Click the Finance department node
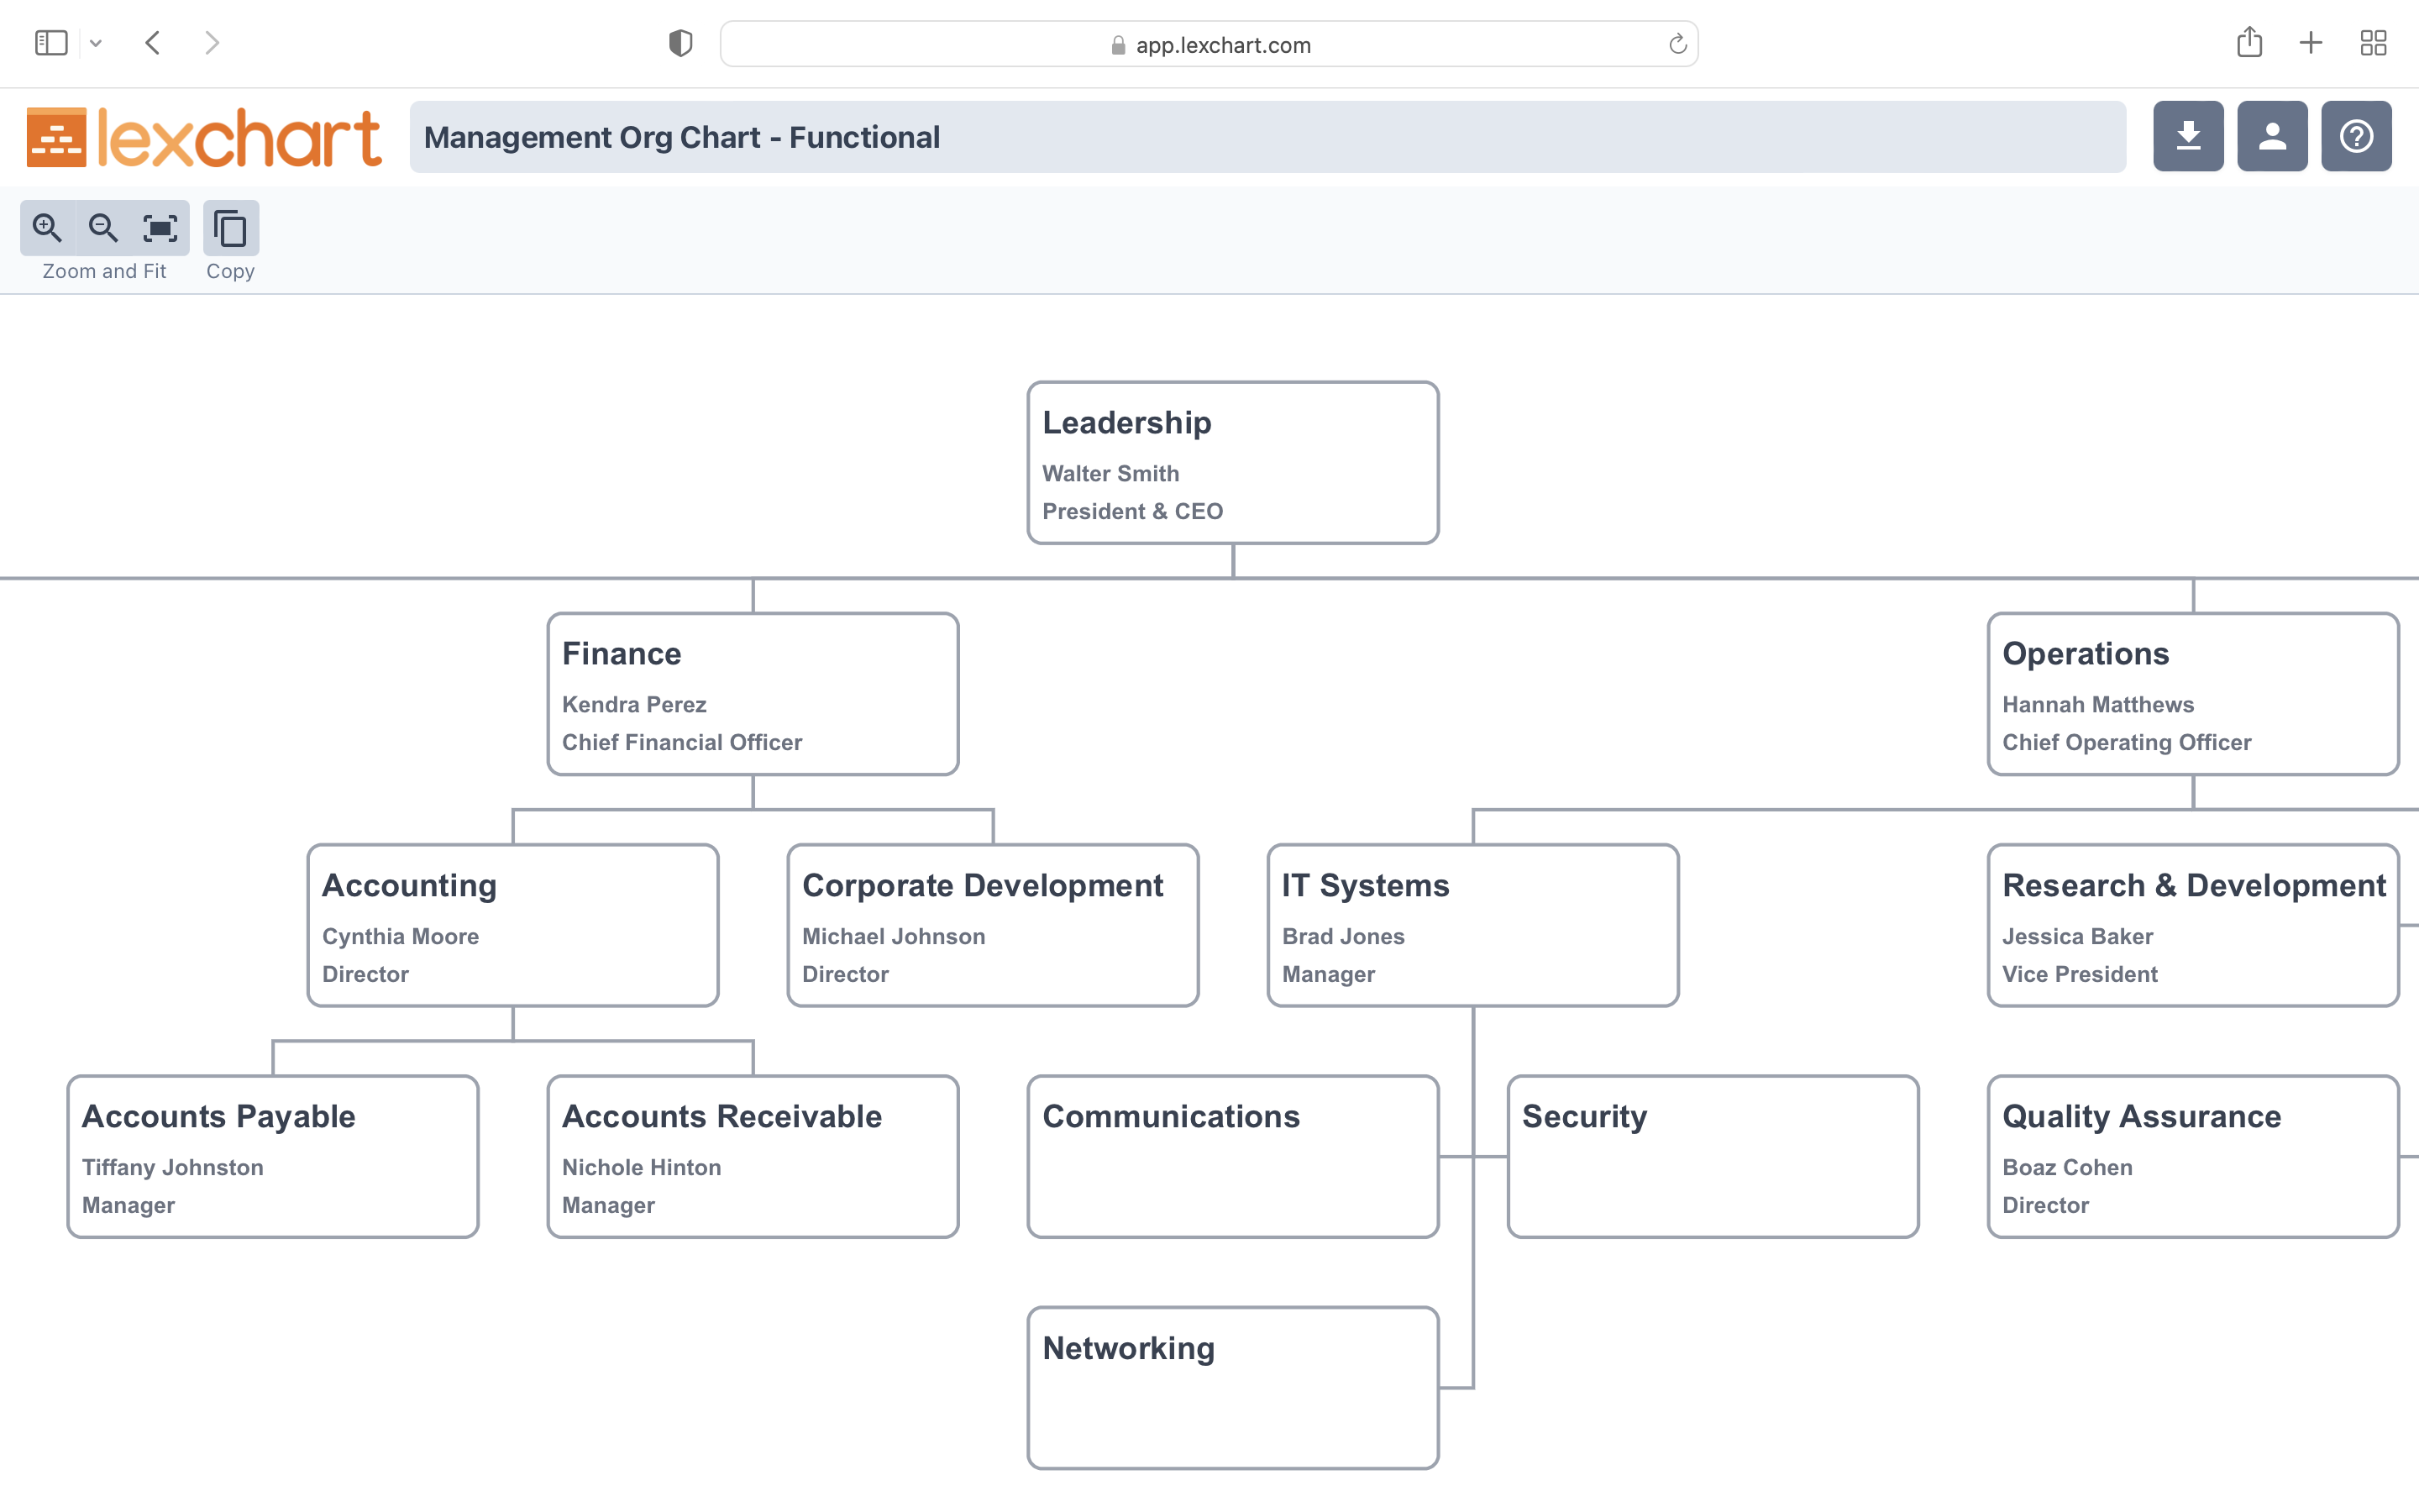This screenshot has height=1512, width=2419. (753, 693)
